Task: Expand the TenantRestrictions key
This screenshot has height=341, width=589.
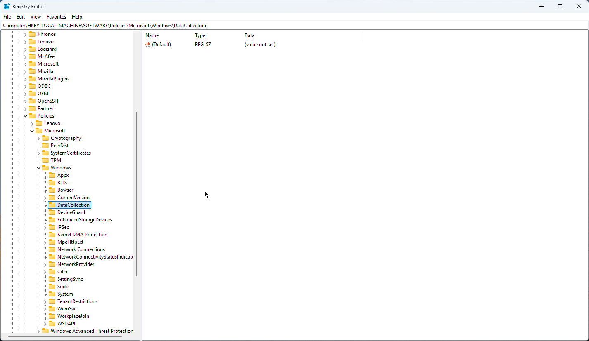Action: (45, 301)
